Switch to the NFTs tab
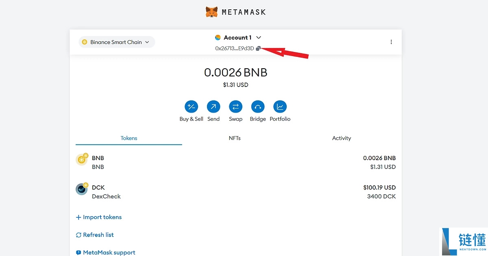 click(235, 138)
